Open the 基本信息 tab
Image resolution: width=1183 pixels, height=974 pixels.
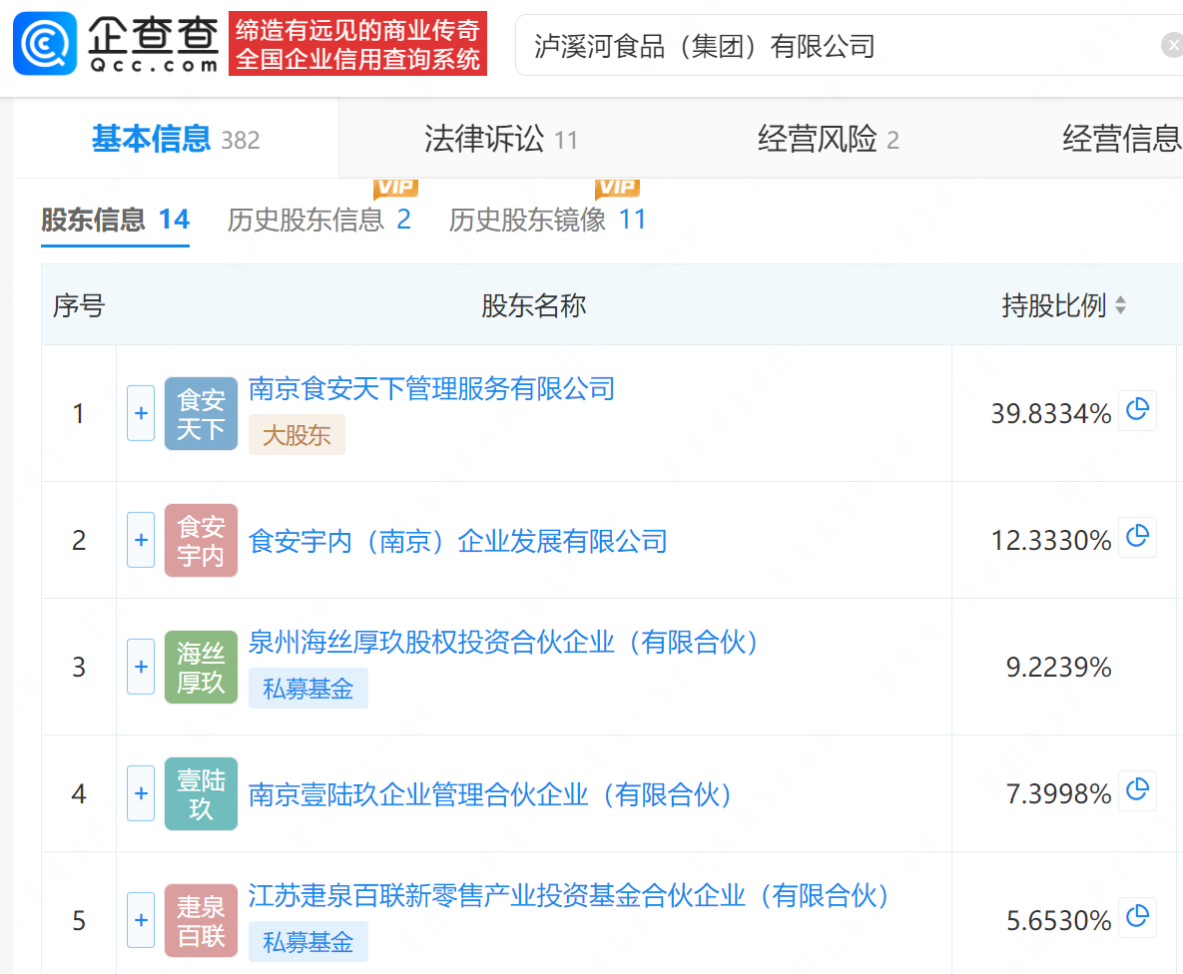tap(176, 140)
